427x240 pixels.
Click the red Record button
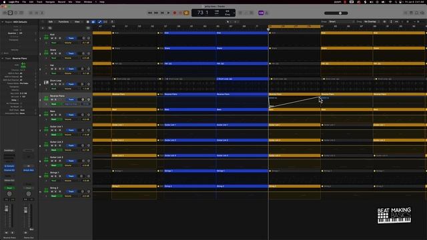175,13
